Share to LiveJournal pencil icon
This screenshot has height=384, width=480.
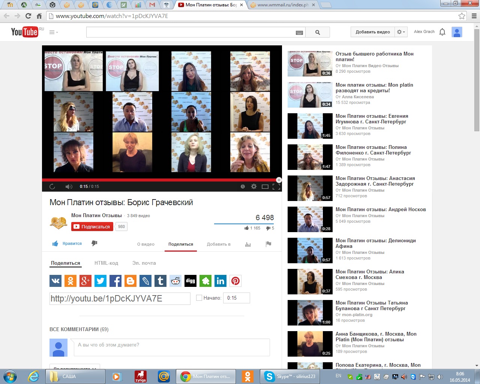145,281
